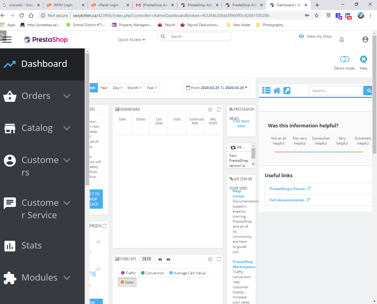Open the hamburger menu toggle
Viewport: 377px width, 304px height.
7,39
